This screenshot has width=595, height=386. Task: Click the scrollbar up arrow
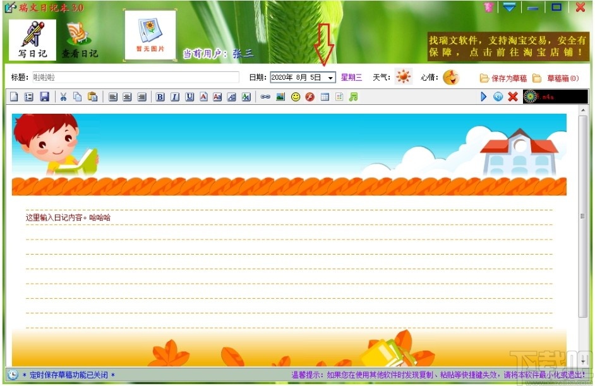(x=583, y=110)
